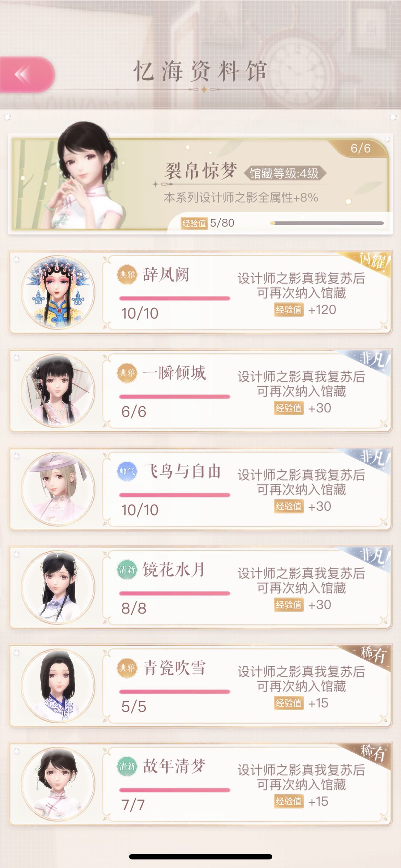Select the 馆藏等级:4级 level tag

tap(284, 174)
